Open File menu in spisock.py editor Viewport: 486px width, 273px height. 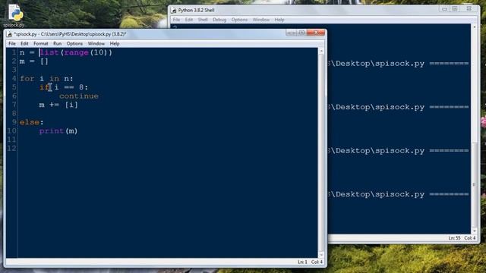(12, 44)
